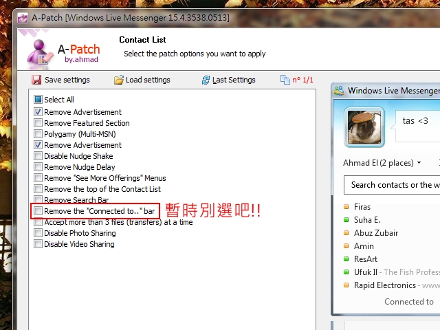Click the Last Settings button text

(x=234, y=80)
